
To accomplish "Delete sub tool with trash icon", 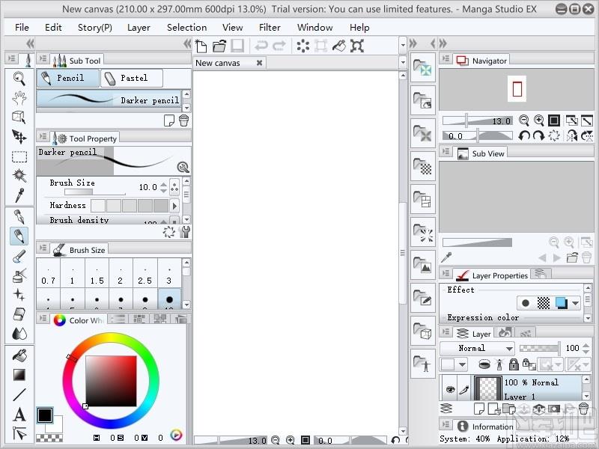I will tap(183, 120).
